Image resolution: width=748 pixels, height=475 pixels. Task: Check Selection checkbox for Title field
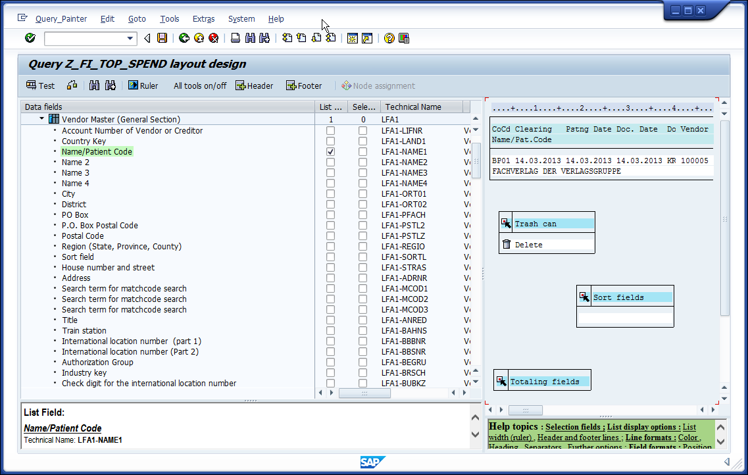(362, 320)
